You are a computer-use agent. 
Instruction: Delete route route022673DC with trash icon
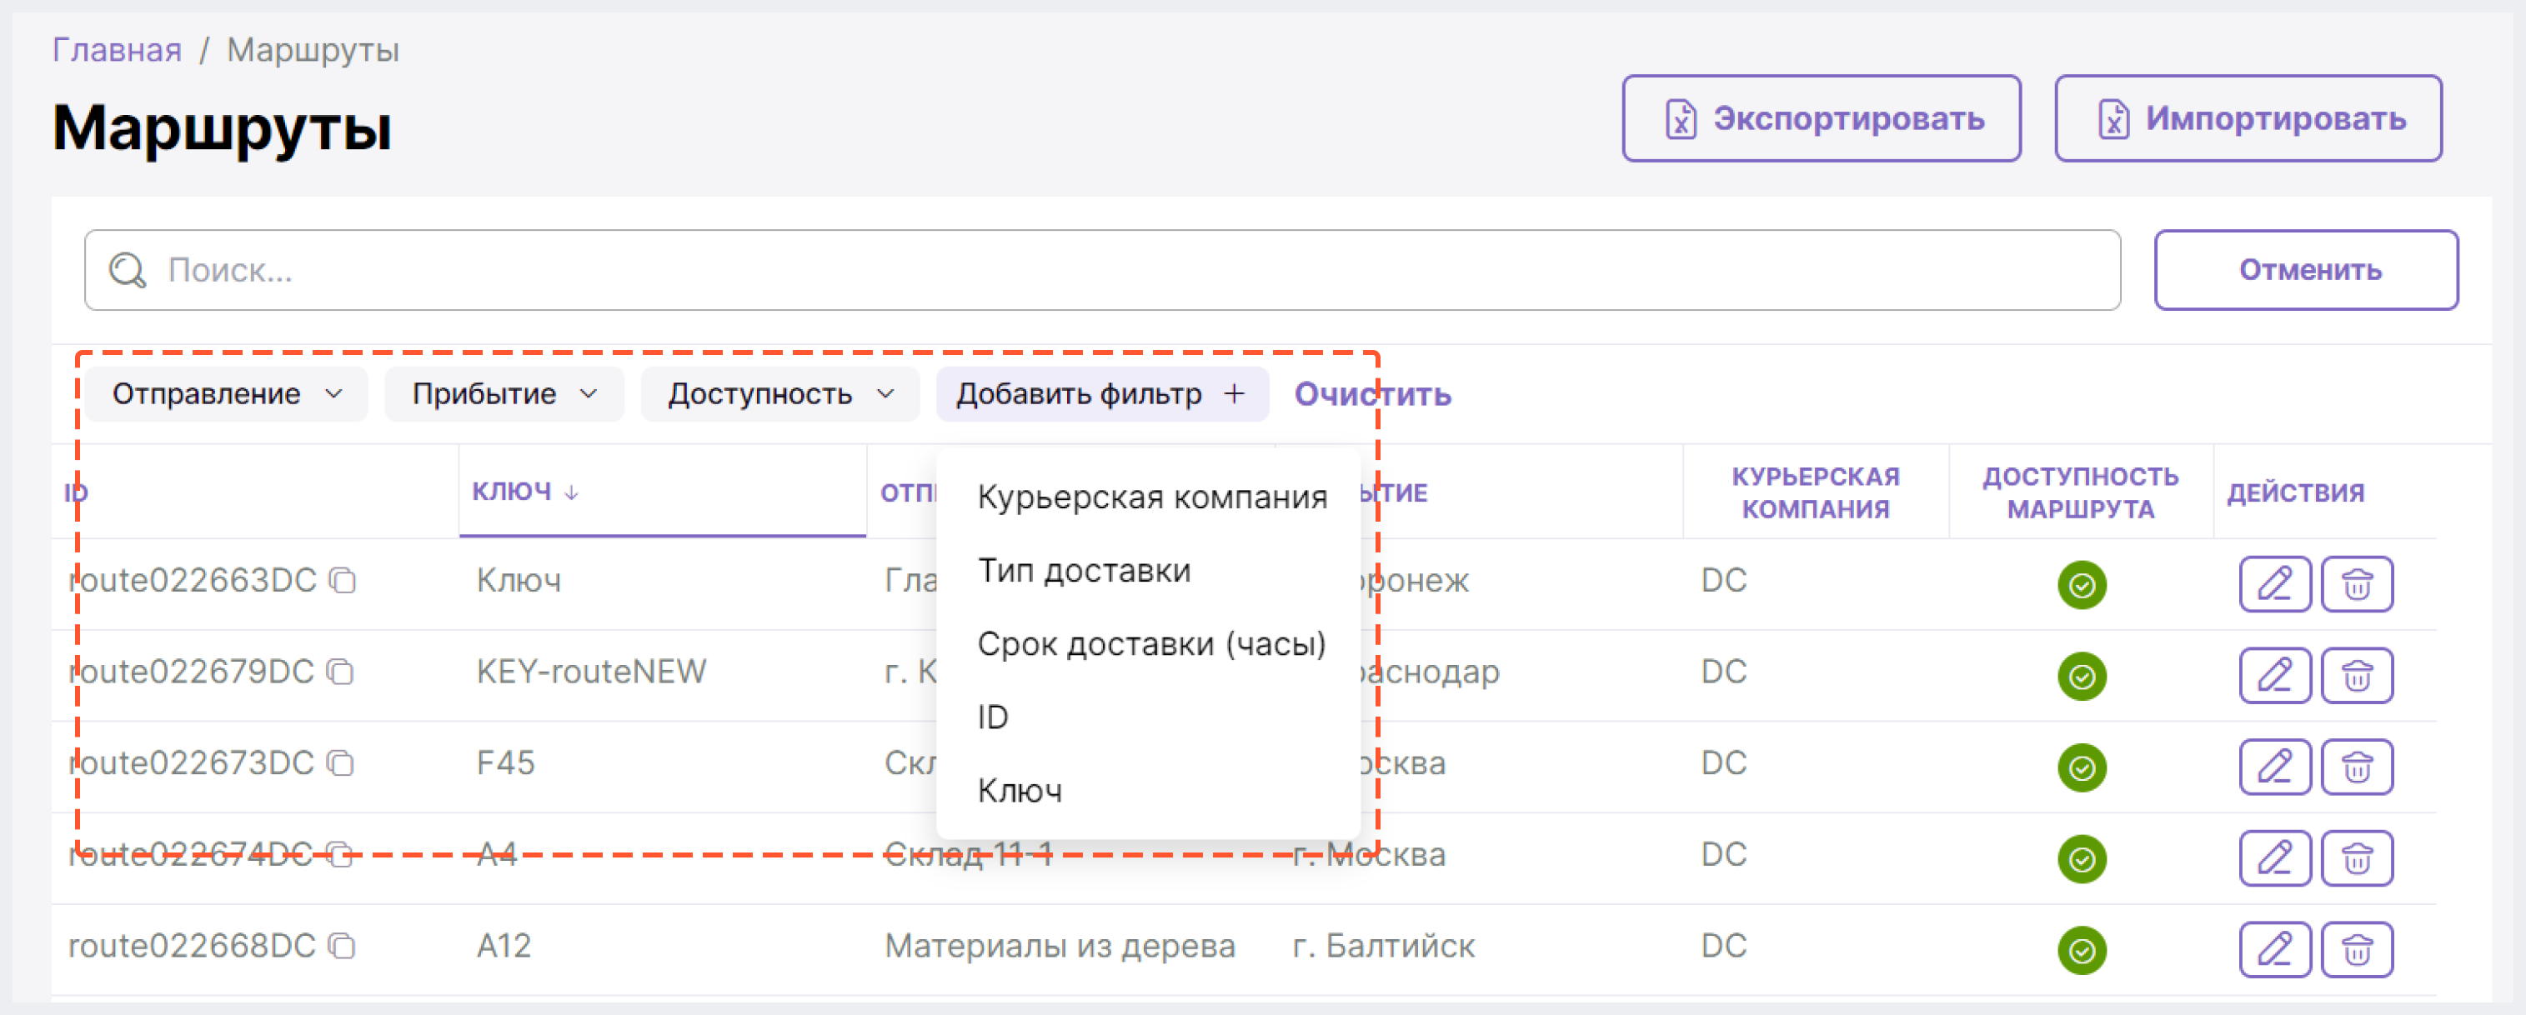click(2358, 766)
